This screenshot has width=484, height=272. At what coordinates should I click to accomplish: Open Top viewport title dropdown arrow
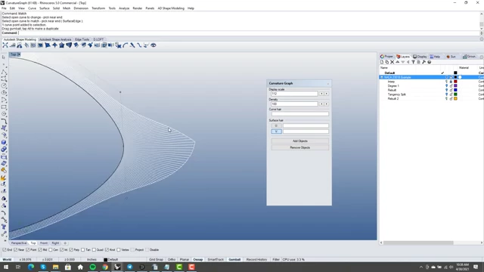[x=19, y=54]
